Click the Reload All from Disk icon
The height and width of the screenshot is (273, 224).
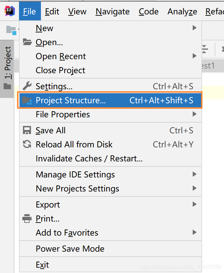[27, 144]
